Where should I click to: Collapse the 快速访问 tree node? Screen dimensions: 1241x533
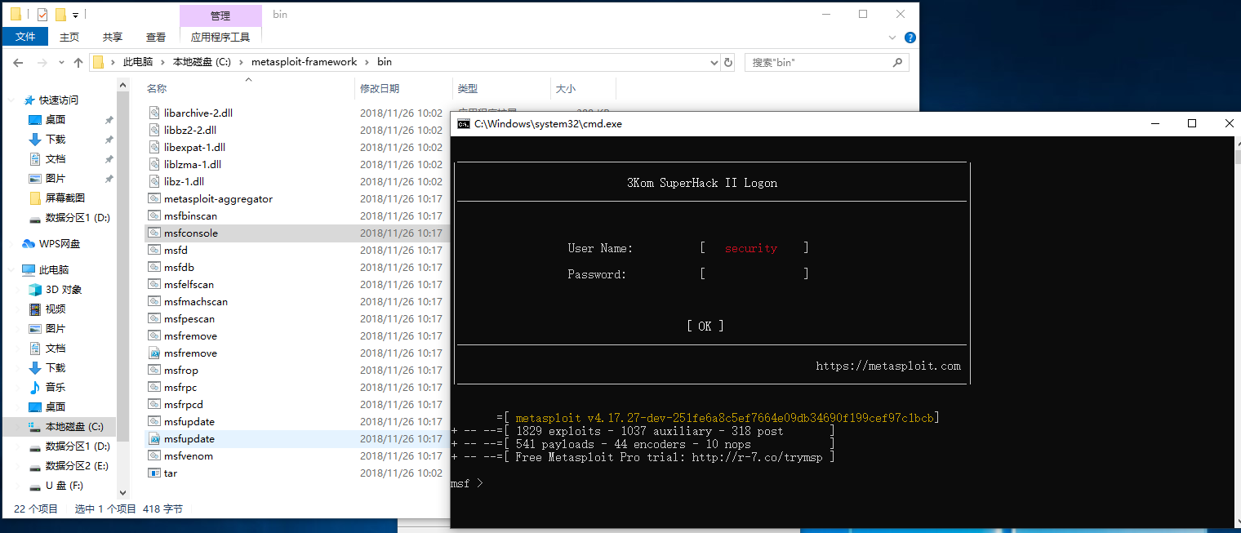tap(13, 100)
